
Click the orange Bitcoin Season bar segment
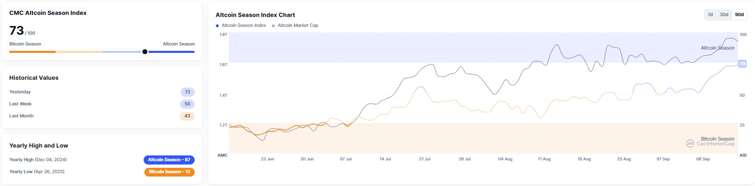(x=32, y=52)
